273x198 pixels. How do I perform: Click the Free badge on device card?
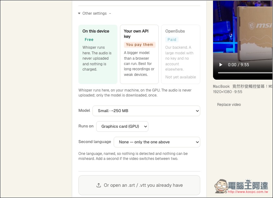pos(89,40)
